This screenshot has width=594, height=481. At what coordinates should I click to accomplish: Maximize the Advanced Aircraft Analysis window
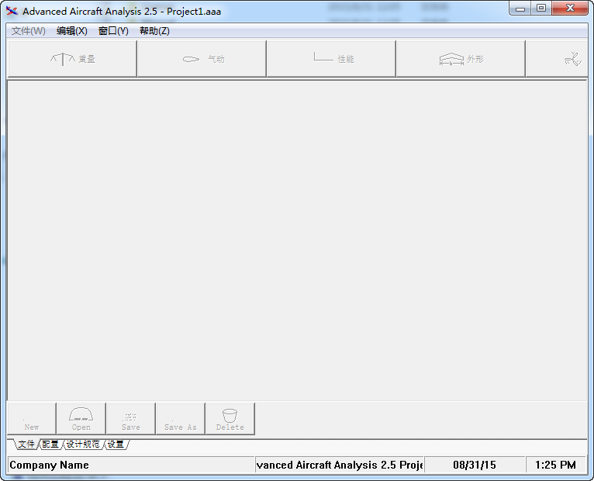pyautogui.click(x=541, y=9)
